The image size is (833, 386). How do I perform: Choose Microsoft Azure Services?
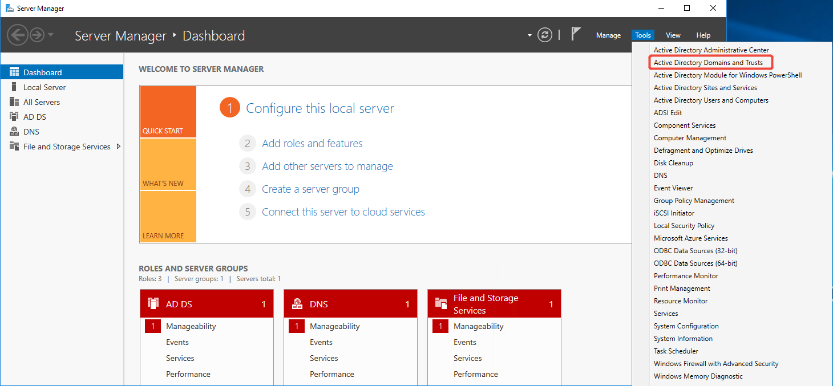(x=691, y=238)
